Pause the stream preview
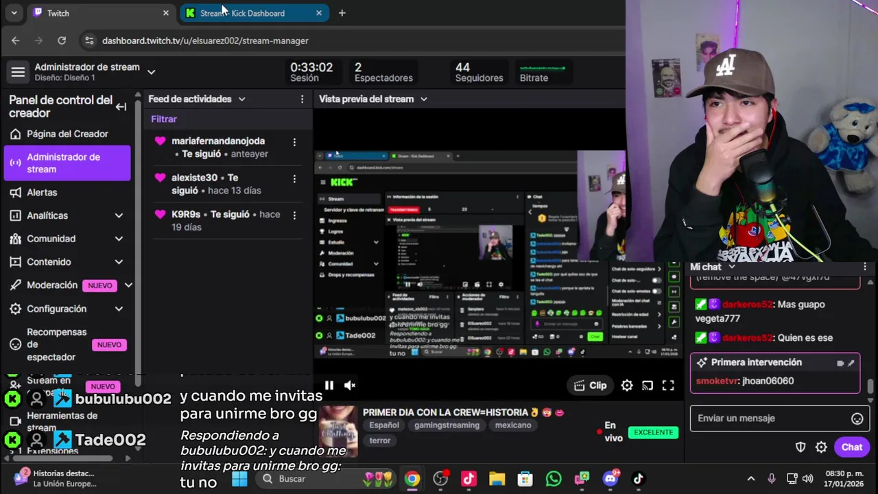 (x=329, y=386)
